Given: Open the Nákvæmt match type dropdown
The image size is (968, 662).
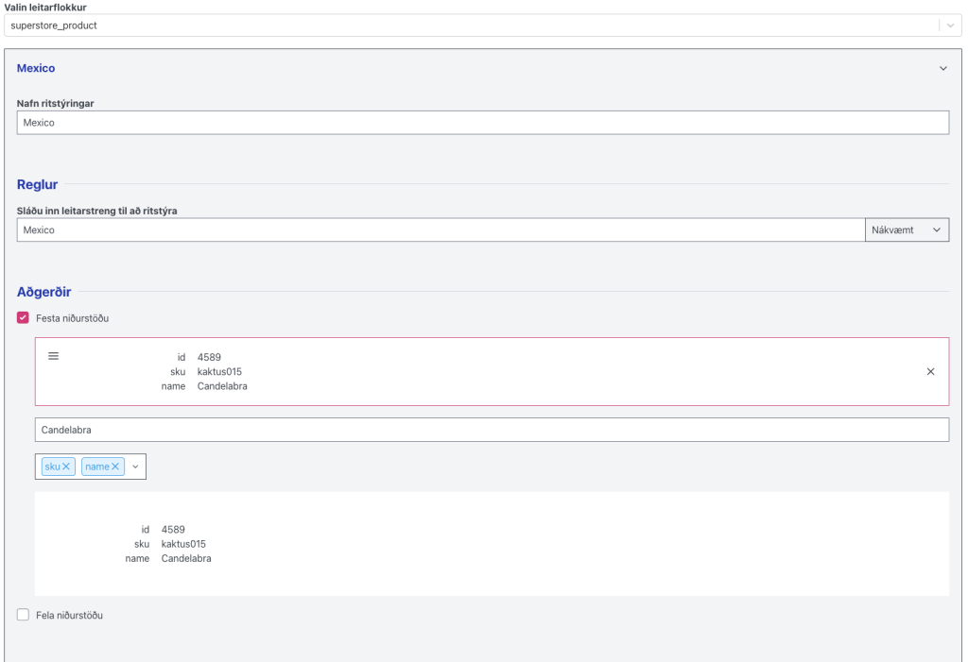Looking at the screenshot, I should [907, 230].
